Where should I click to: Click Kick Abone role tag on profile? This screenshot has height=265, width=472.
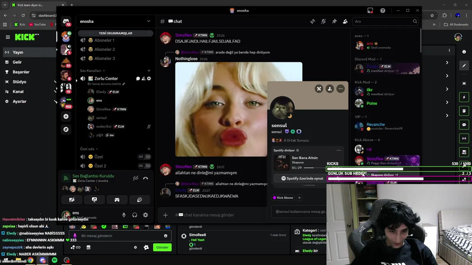(283, 198)
